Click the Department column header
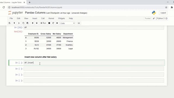Viewport: 174px width, 98px height. [x=68, y=34]
